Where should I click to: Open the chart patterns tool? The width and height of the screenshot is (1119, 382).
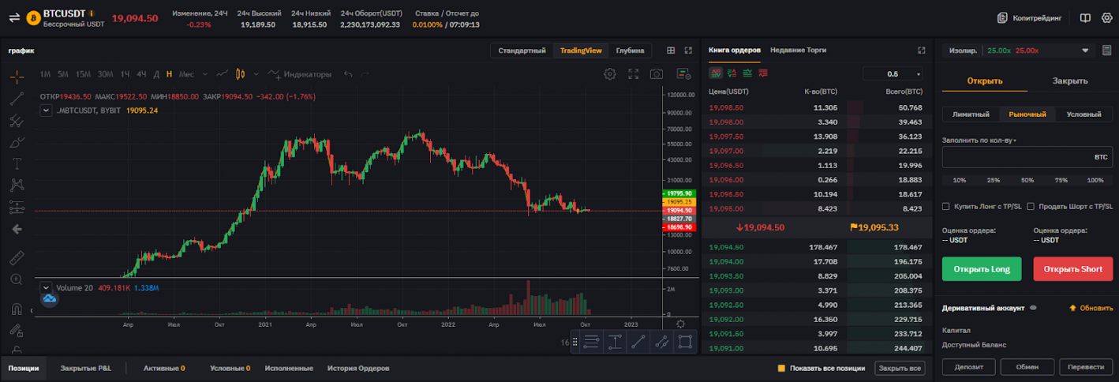click(17, 185)
